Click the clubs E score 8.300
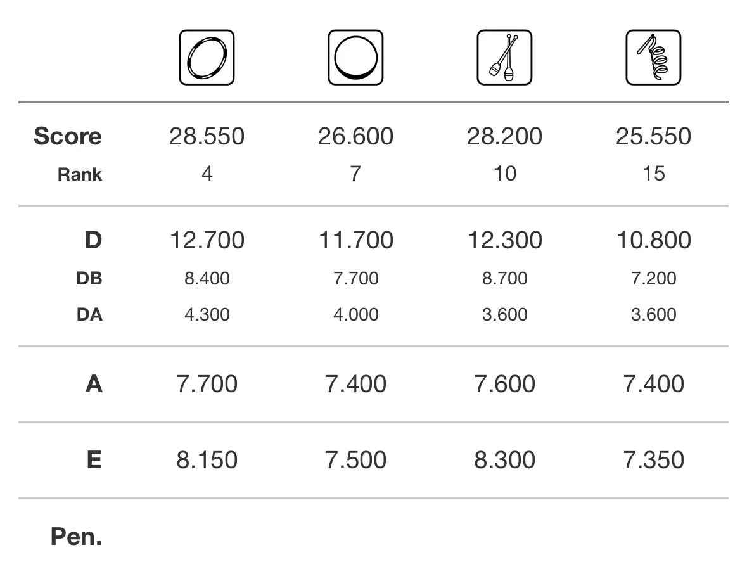747x581 pixels. click(504, 460)
